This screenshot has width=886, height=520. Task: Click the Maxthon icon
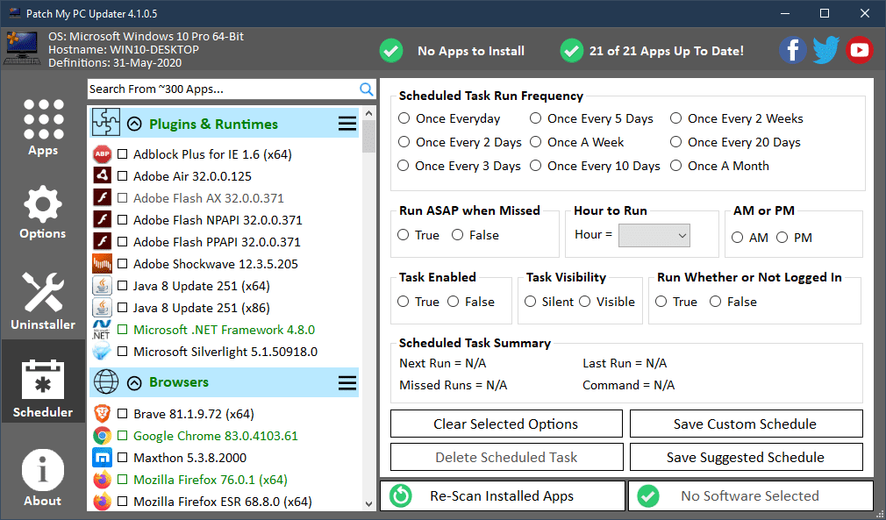103,458
